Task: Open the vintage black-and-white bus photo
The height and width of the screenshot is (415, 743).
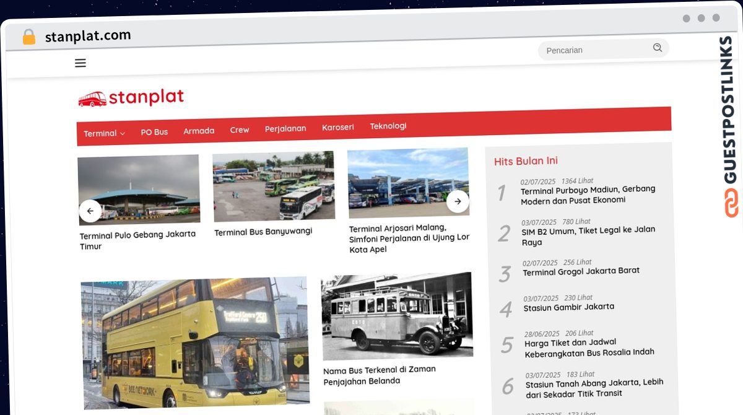Action: point(397,316)
